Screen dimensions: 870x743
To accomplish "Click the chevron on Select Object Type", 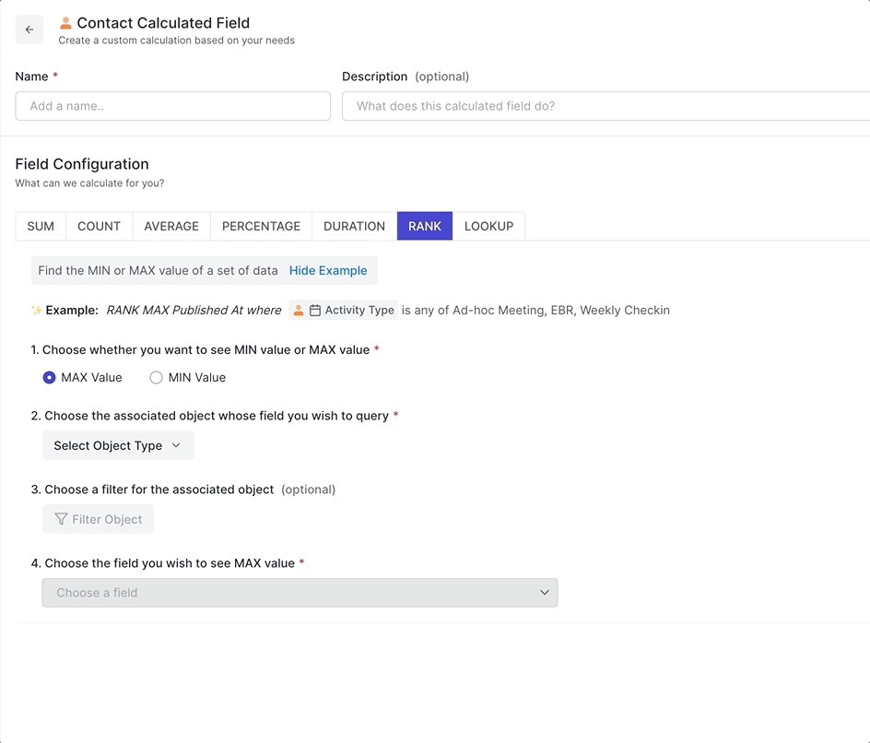I will [176, 445].
